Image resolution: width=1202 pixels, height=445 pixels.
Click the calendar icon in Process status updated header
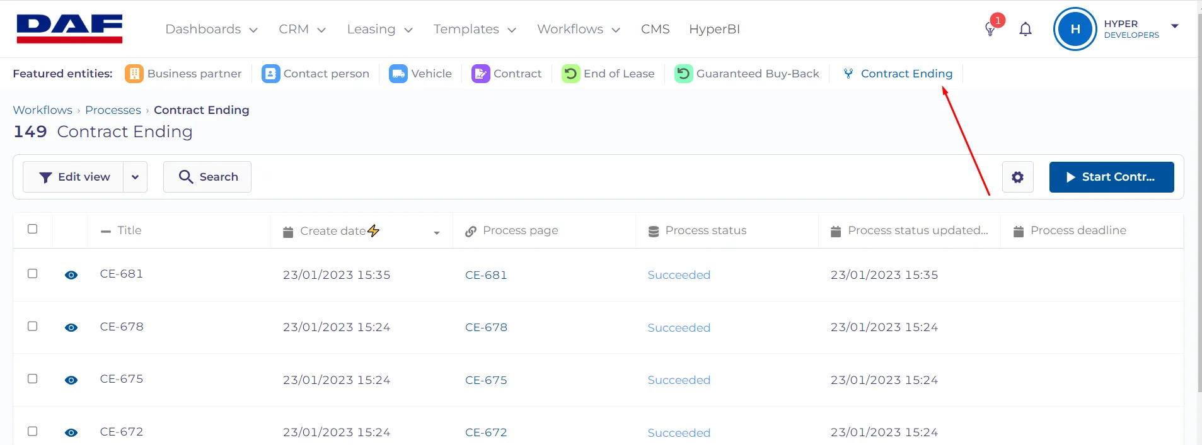click(x=836, y=232)
